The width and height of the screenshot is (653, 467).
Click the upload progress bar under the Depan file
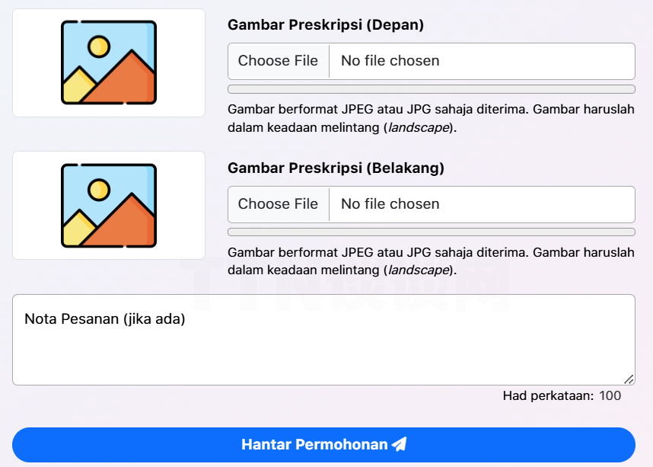pos(432,89)
